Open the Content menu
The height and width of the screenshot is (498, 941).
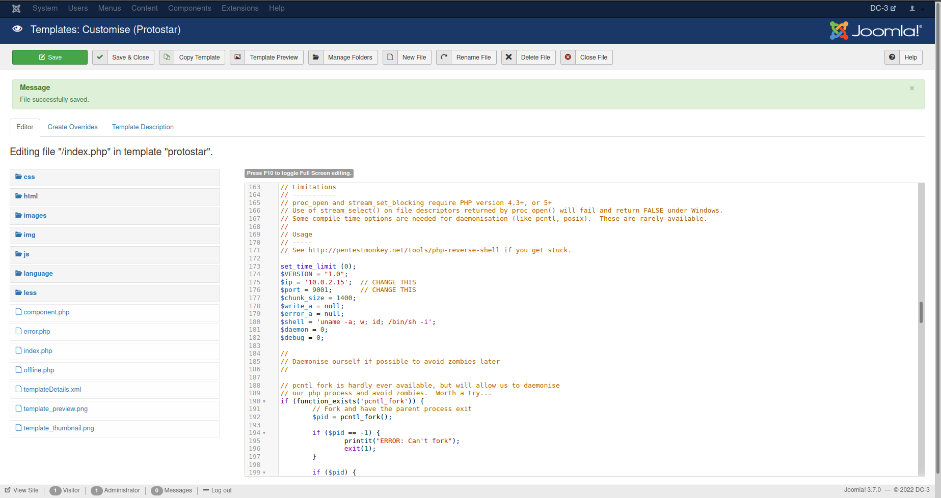[x=145, y=8]
